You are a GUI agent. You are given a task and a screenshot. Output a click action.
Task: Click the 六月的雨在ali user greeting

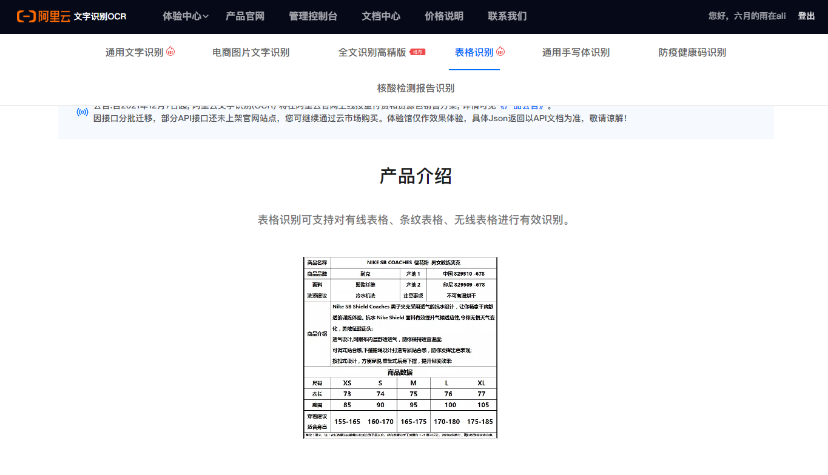747,16
